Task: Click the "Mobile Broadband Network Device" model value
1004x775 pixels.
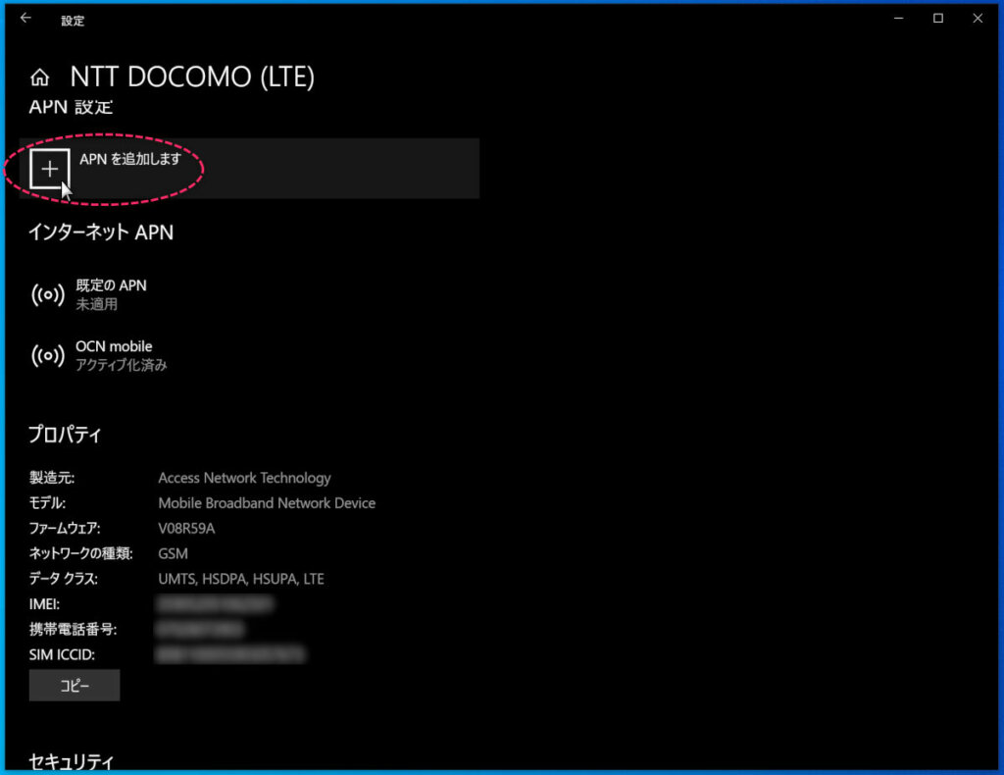Action: tap(267, 503)
